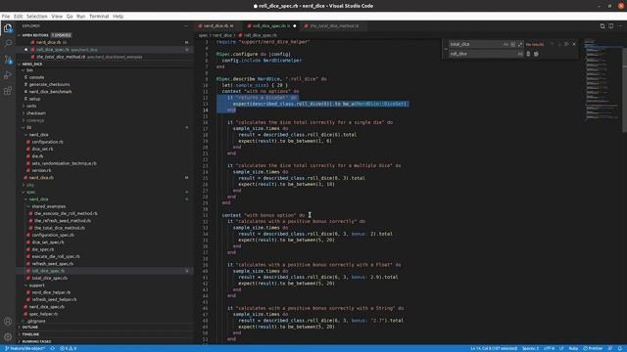Select generate_checksums in the bin folder
627x352 pixels.
pyautogui.click(x=50, y=85)
